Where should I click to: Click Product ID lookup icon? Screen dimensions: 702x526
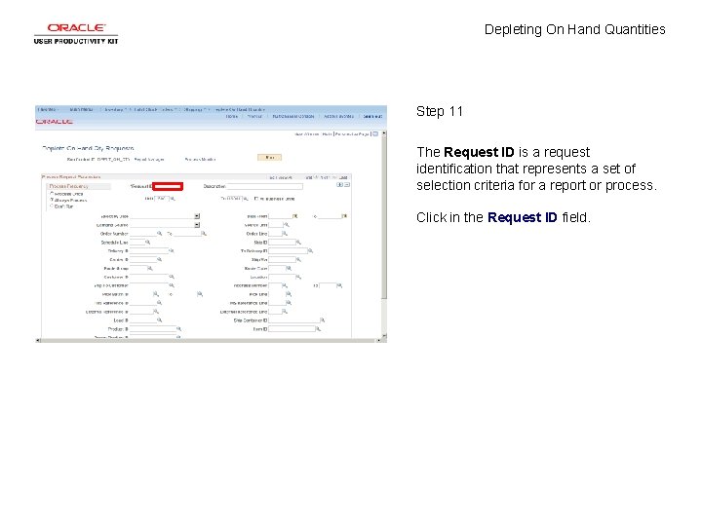coord(178,329)
